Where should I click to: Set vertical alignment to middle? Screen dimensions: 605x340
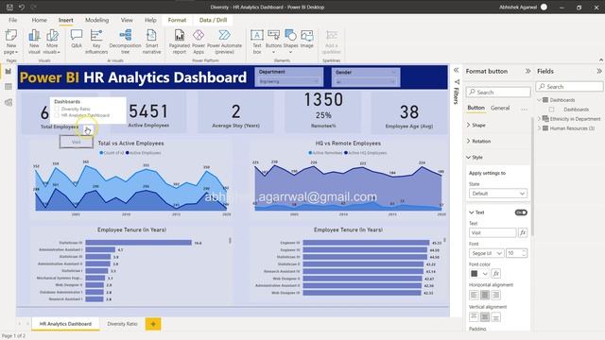pos(485,317)
